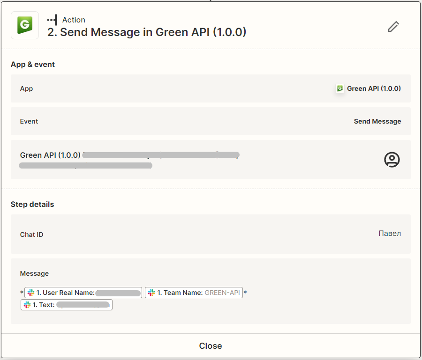This screenshot has height=360, width=422.
Task: Click the pencil icon to rename the step
Action: click(x=393, y=27)
